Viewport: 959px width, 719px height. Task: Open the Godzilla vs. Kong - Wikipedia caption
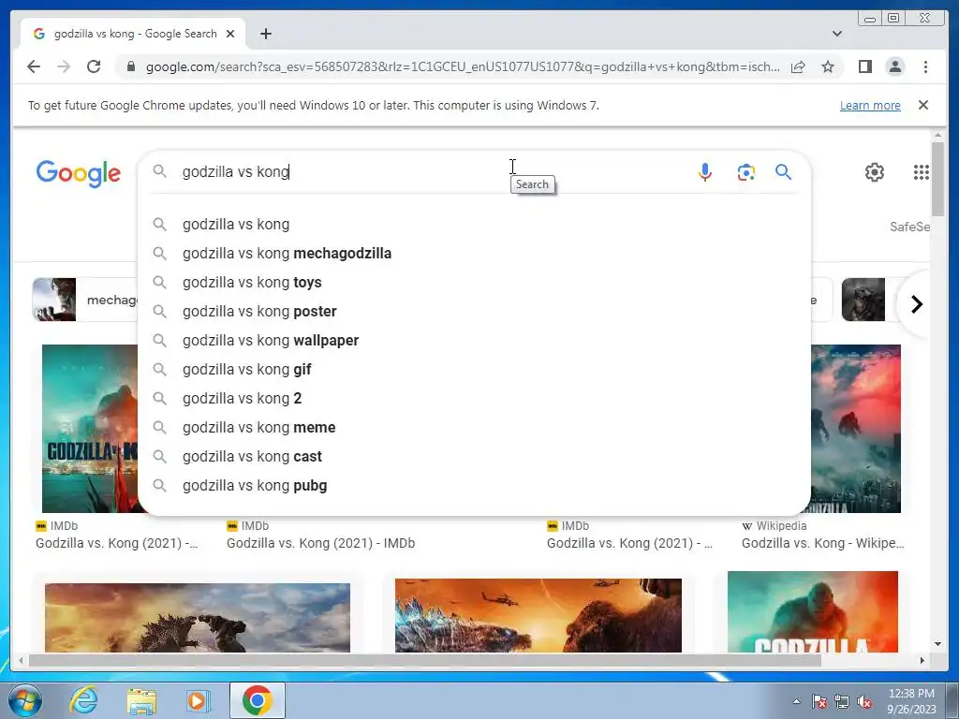point(822,543)
